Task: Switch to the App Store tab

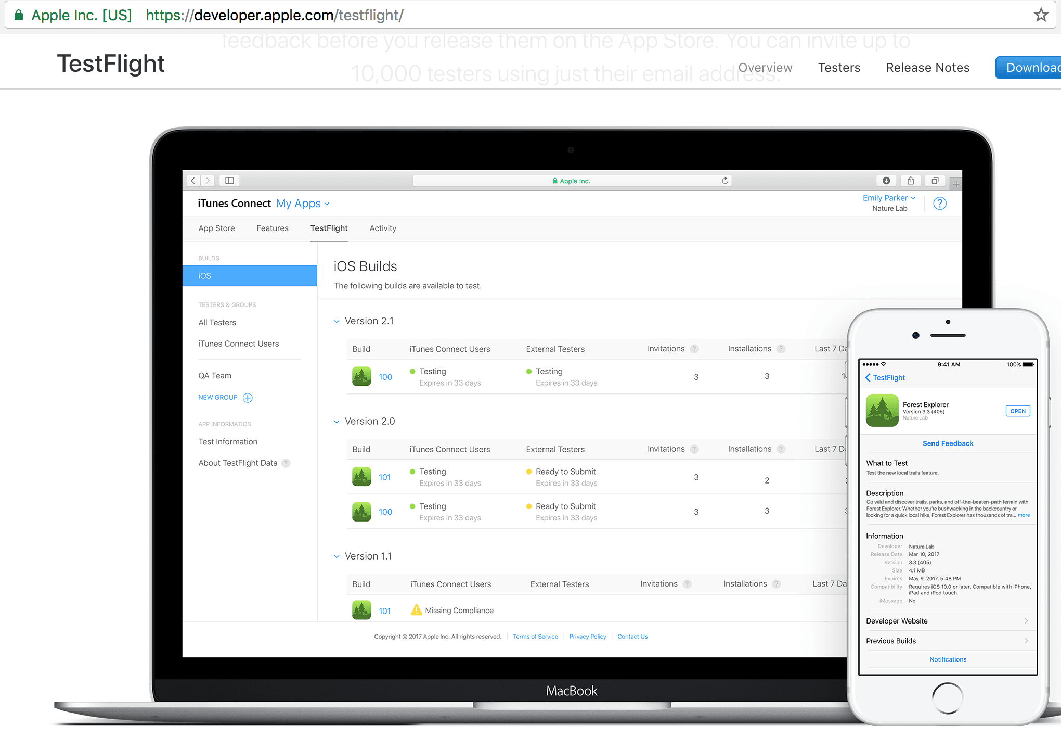Action: click(x=216, y=228)
